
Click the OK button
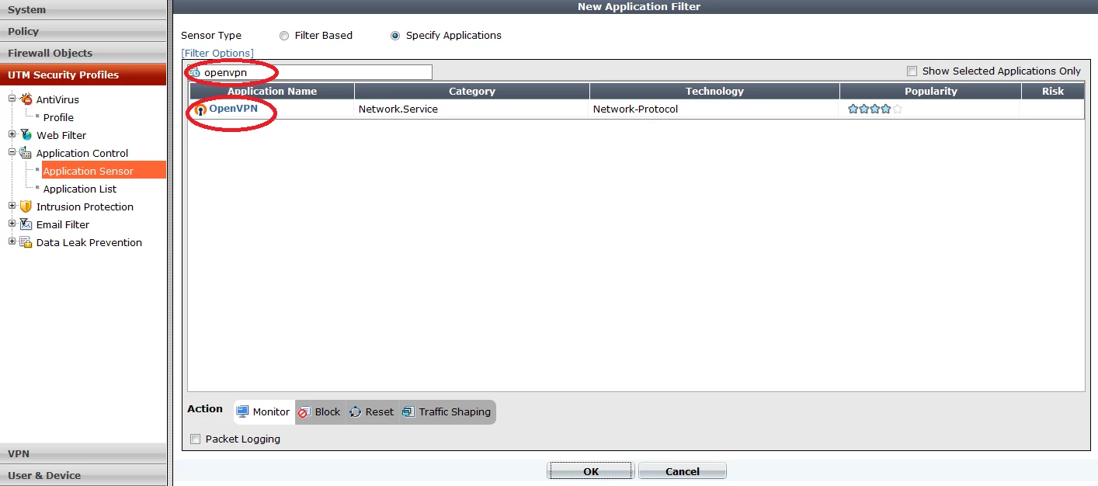(x=592, y=471)
